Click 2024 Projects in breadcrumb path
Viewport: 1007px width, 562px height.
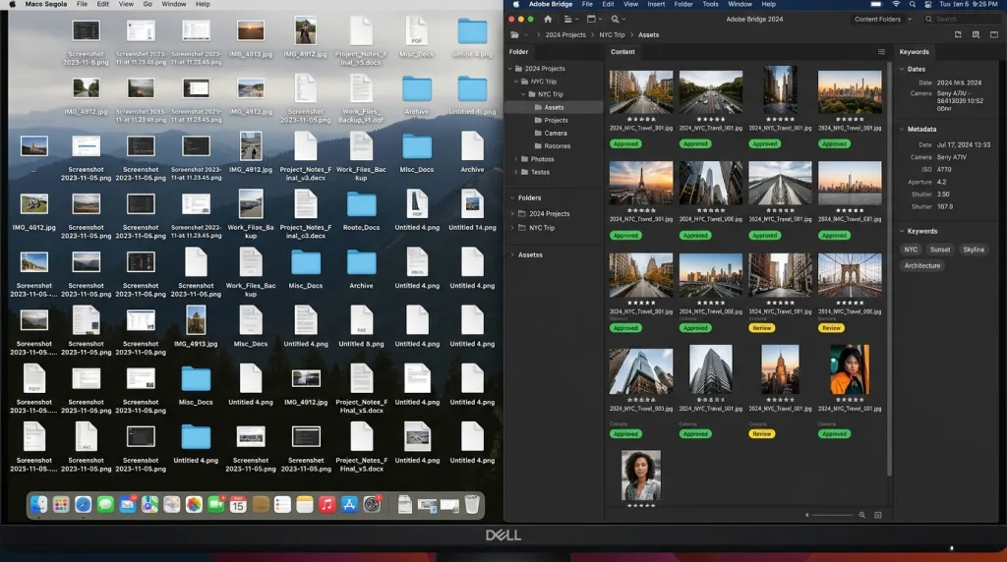[565, 35]
